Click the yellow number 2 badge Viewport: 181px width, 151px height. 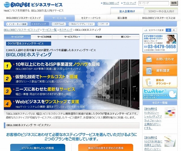coord(8,78)
